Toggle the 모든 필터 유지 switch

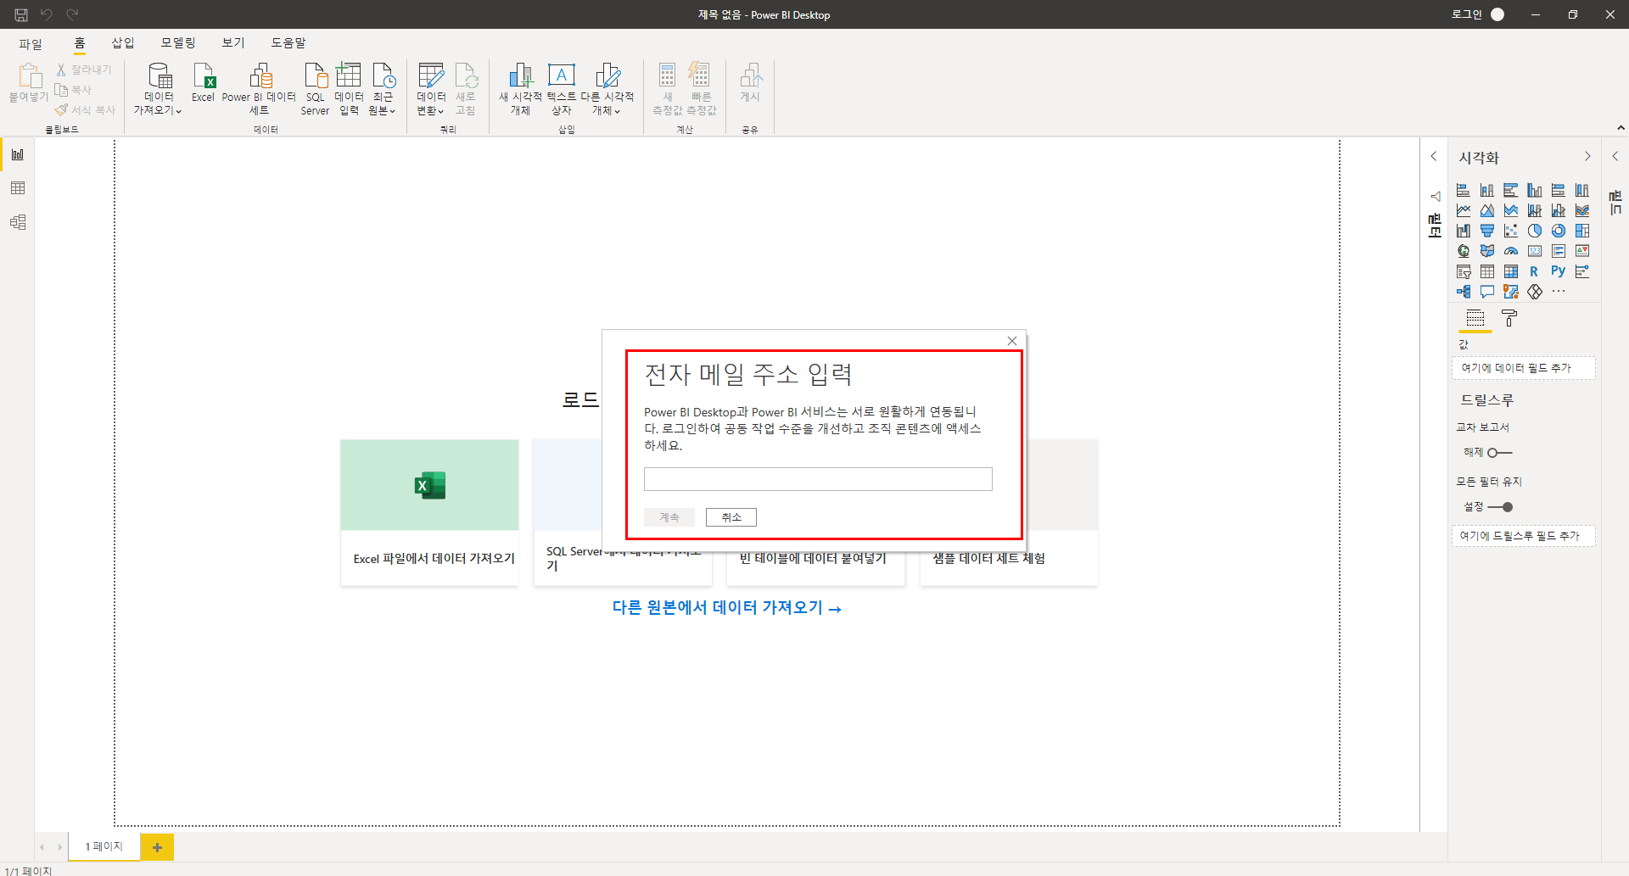coord(1500,507)
